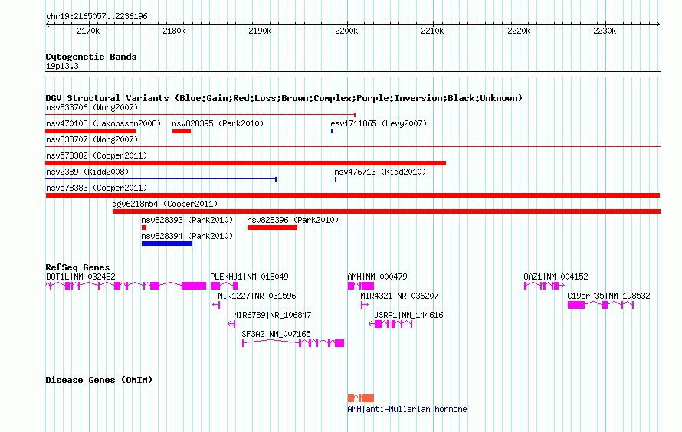682x432 pixels.
Task: Click the MIR4321 arrow glyph
Action: (x=365, y=305)
